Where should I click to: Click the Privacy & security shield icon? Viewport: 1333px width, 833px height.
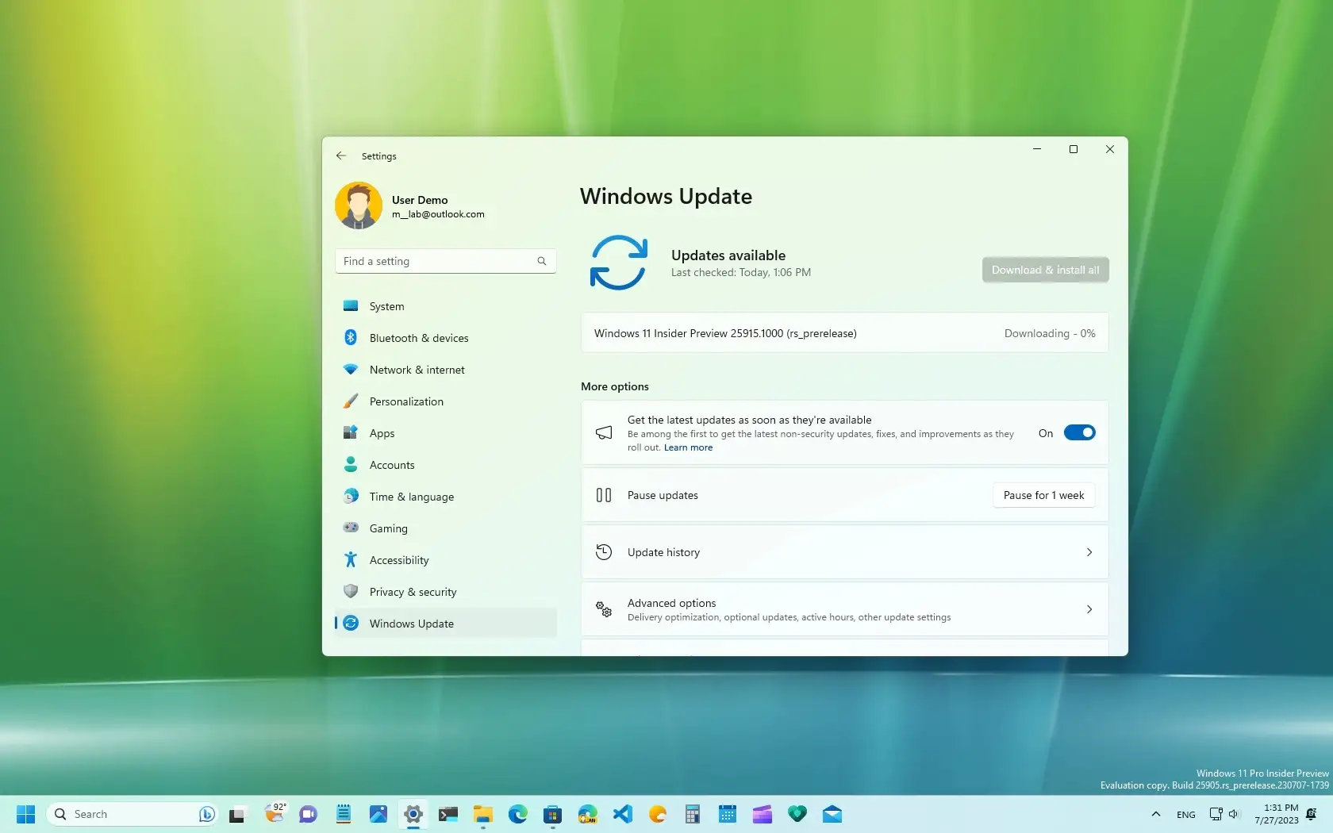tap(351, 591)
